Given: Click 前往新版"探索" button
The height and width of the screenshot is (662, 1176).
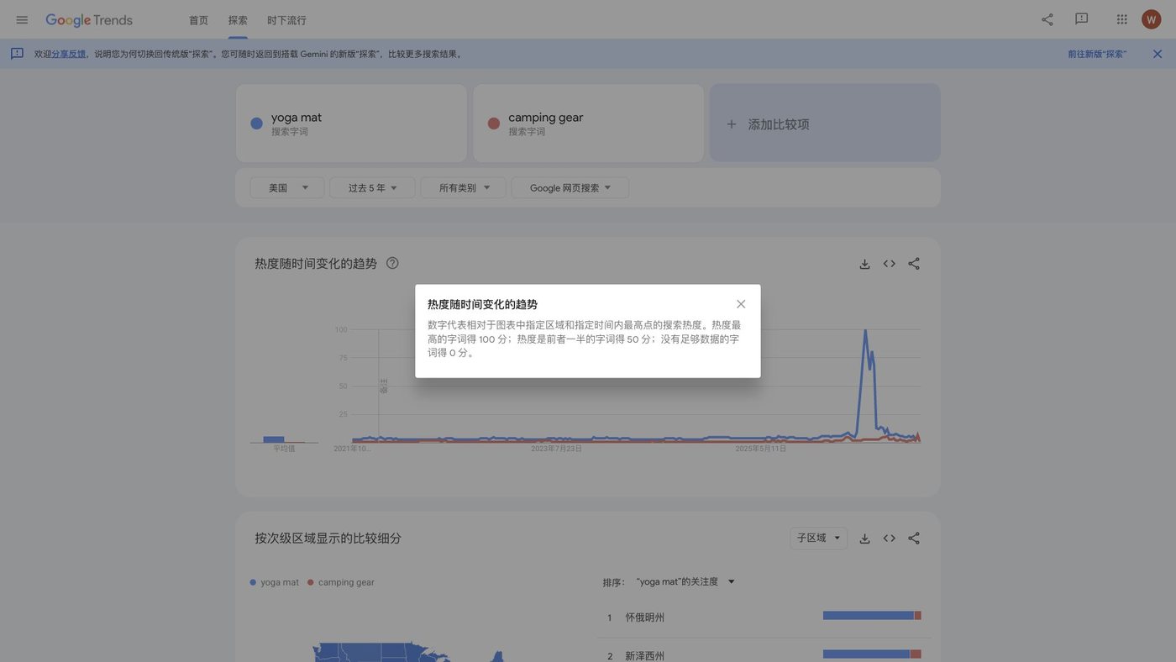Looking at the screenshot, I should (x=1097, y=54).
